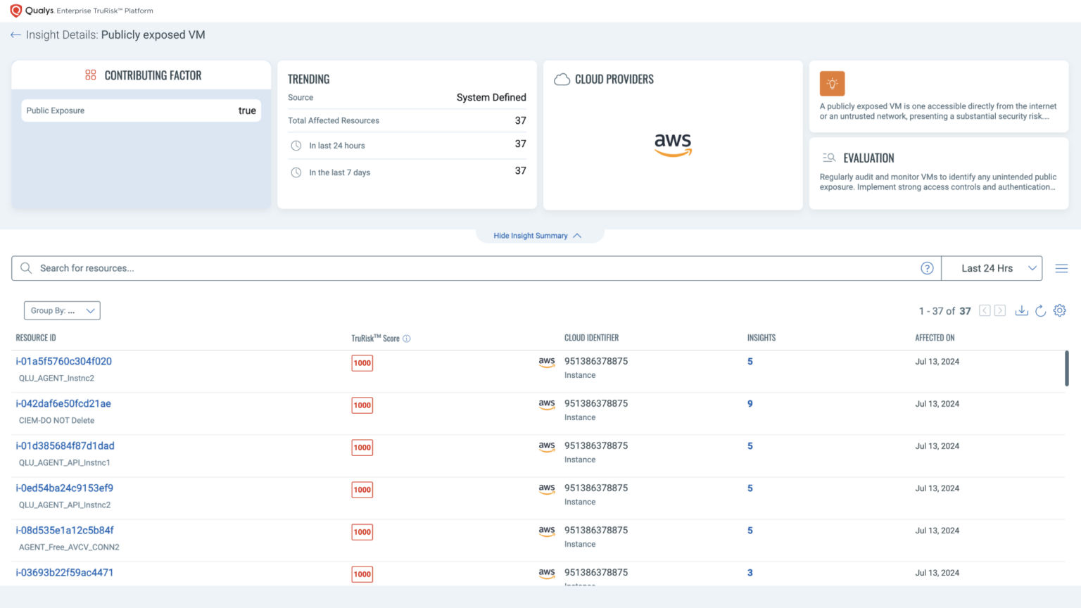The width and height of the screenshot is (1081, 608).
Task: Click into the resource search field
Action: tap(282, 268)
